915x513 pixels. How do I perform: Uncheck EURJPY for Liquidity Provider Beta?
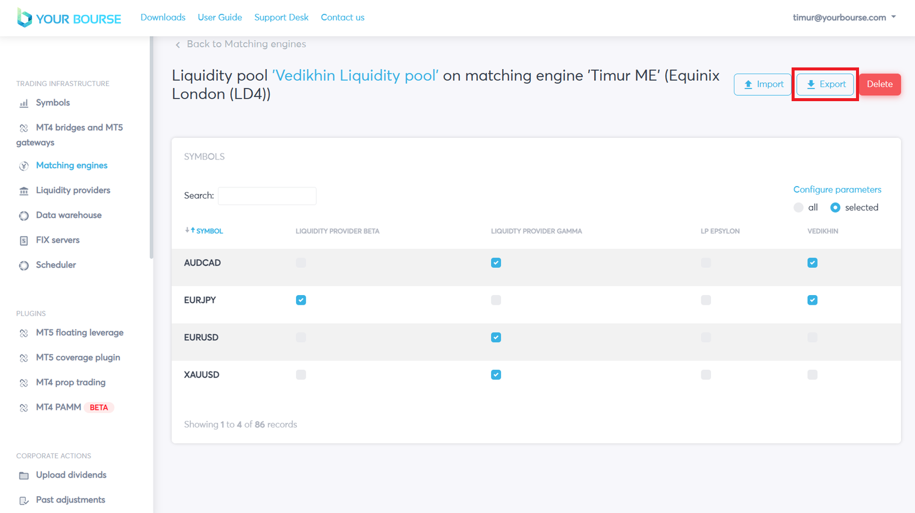coord(301,300)
